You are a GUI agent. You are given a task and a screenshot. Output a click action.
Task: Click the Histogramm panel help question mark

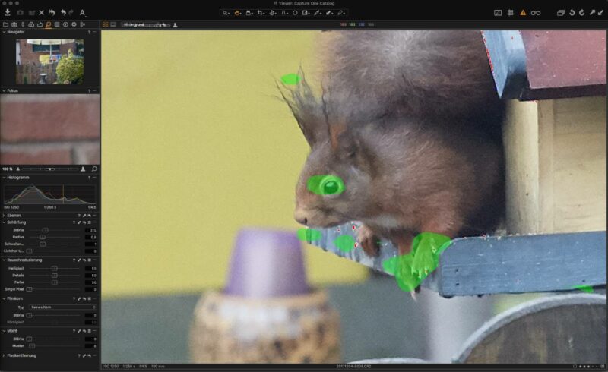[x=89, y=178]
